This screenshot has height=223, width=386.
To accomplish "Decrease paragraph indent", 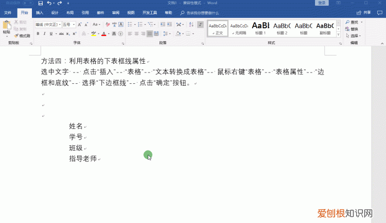I will coord(163,24).
